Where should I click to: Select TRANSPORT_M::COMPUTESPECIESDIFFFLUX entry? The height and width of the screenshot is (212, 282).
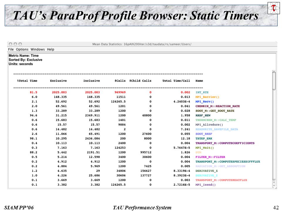pyautogui.click(x=228, y=162)
